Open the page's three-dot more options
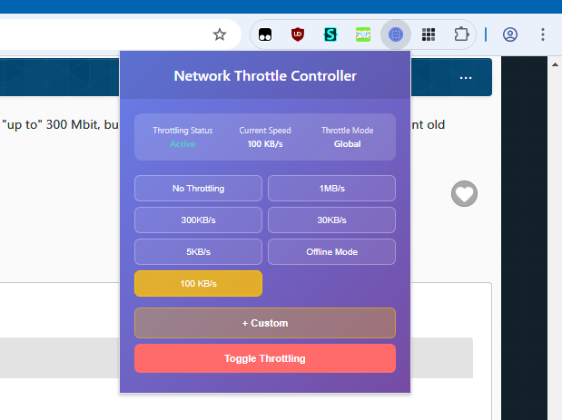The width and height of the screenshot is (562, 420). point(466,78)
